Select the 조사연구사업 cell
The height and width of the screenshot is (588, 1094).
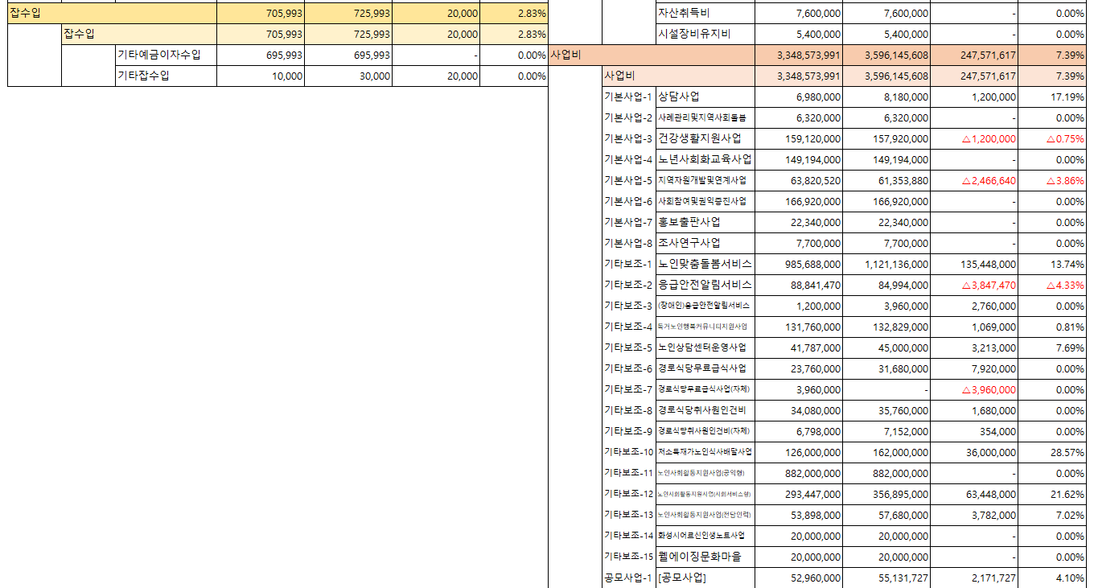click(705, 244)
